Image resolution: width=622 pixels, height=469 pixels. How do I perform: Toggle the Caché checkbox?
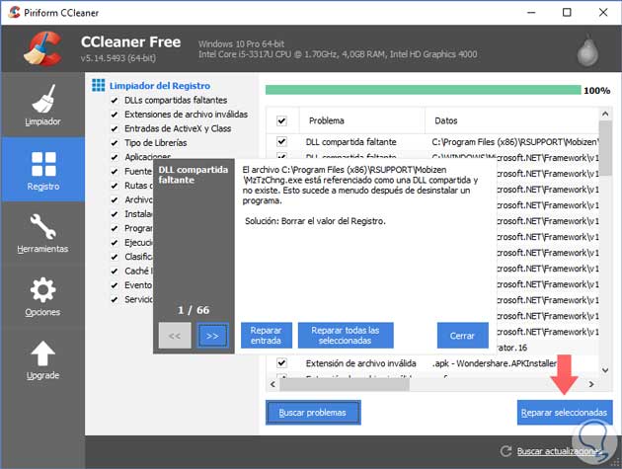click(x=115, y=272)
